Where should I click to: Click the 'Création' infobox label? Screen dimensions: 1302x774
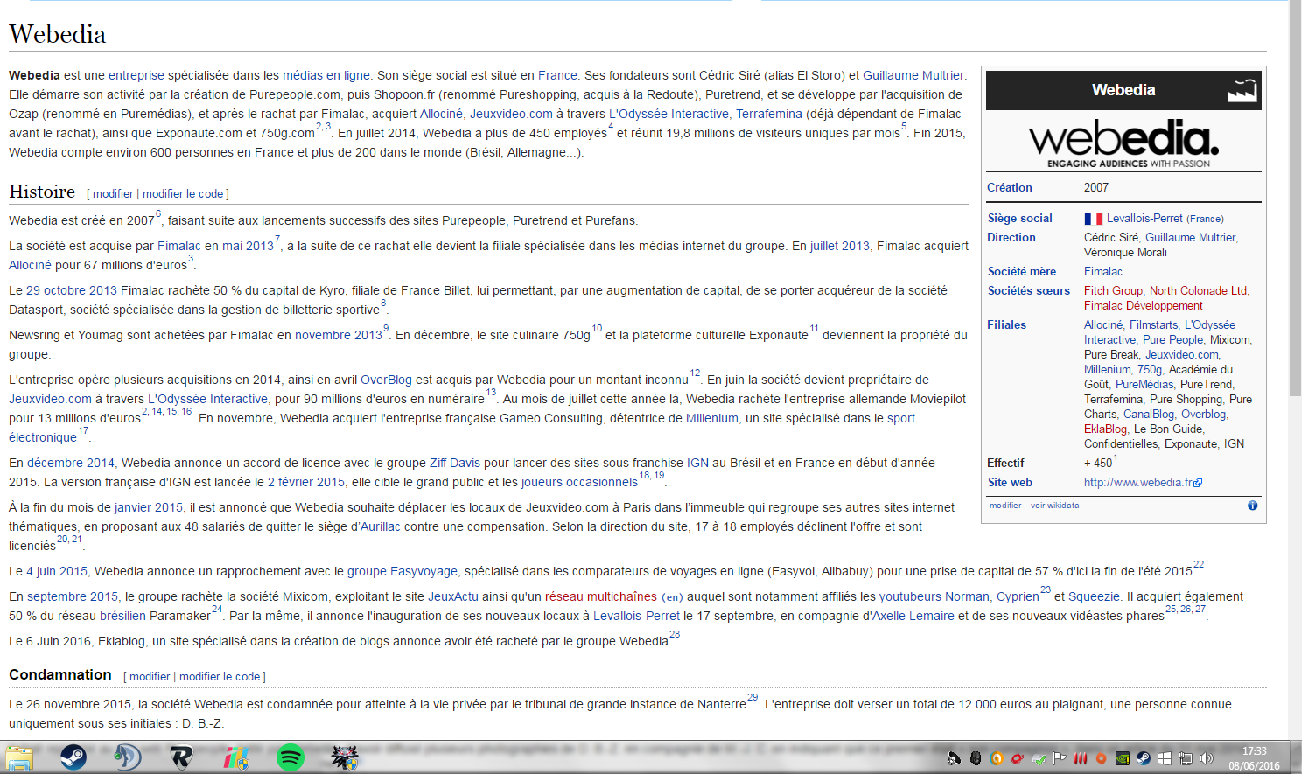click(1010, 187)
